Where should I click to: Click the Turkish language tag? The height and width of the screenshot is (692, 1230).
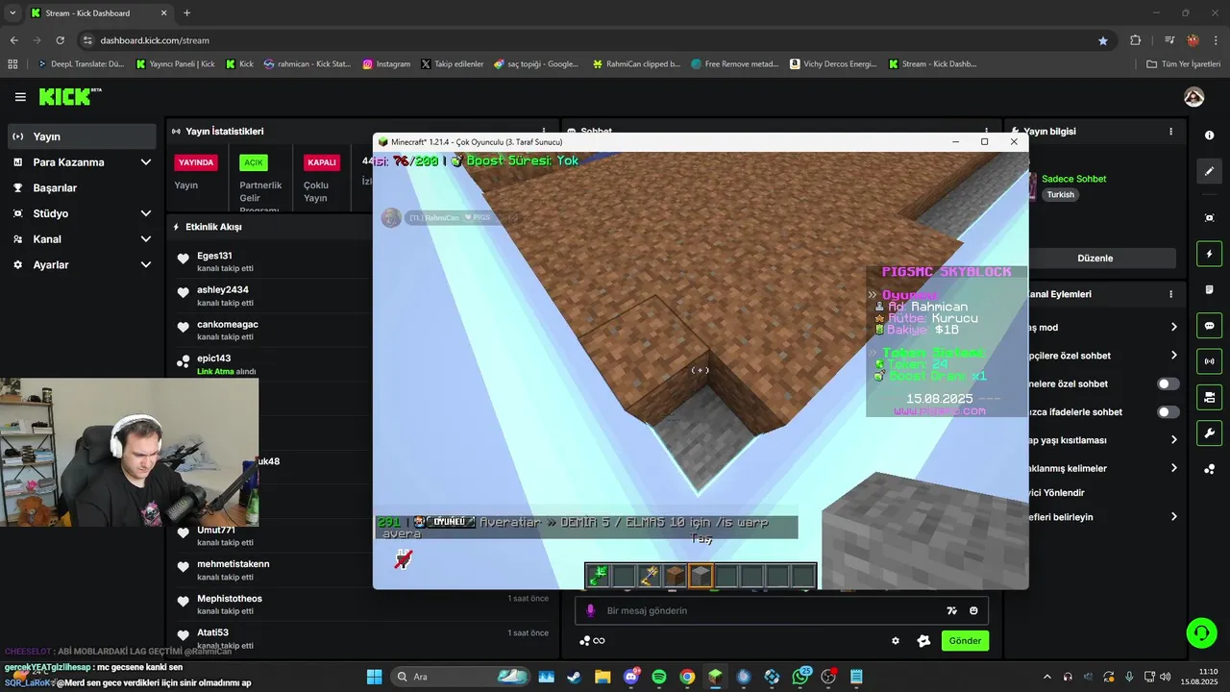[1061, 194]
